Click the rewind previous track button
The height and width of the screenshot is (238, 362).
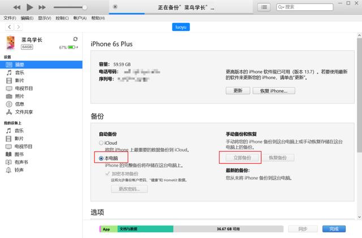point(16,7)
